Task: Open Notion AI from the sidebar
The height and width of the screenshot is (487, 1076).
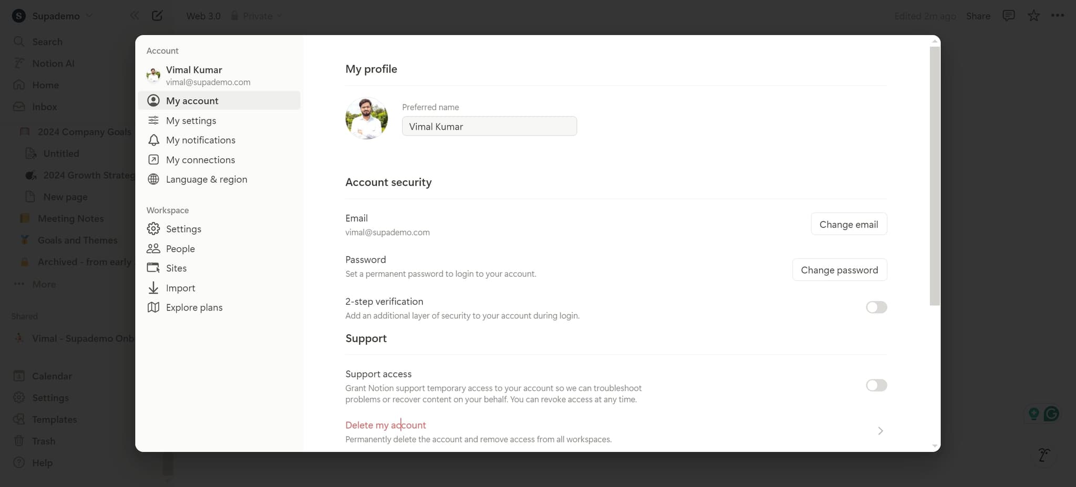Action: [53, 63]
